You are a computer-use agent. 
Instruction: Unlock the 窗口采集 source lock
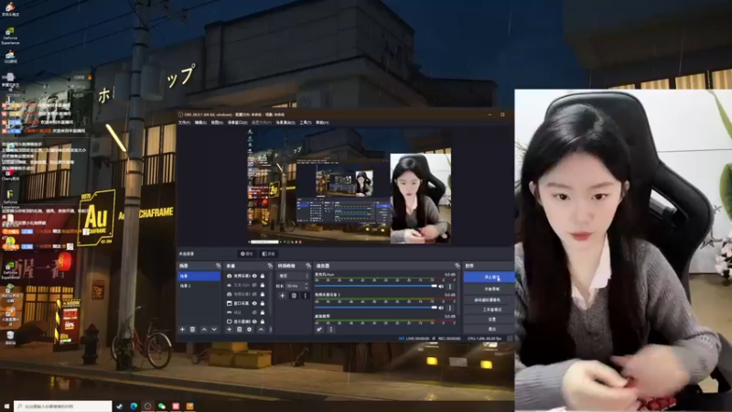[263, 303]
